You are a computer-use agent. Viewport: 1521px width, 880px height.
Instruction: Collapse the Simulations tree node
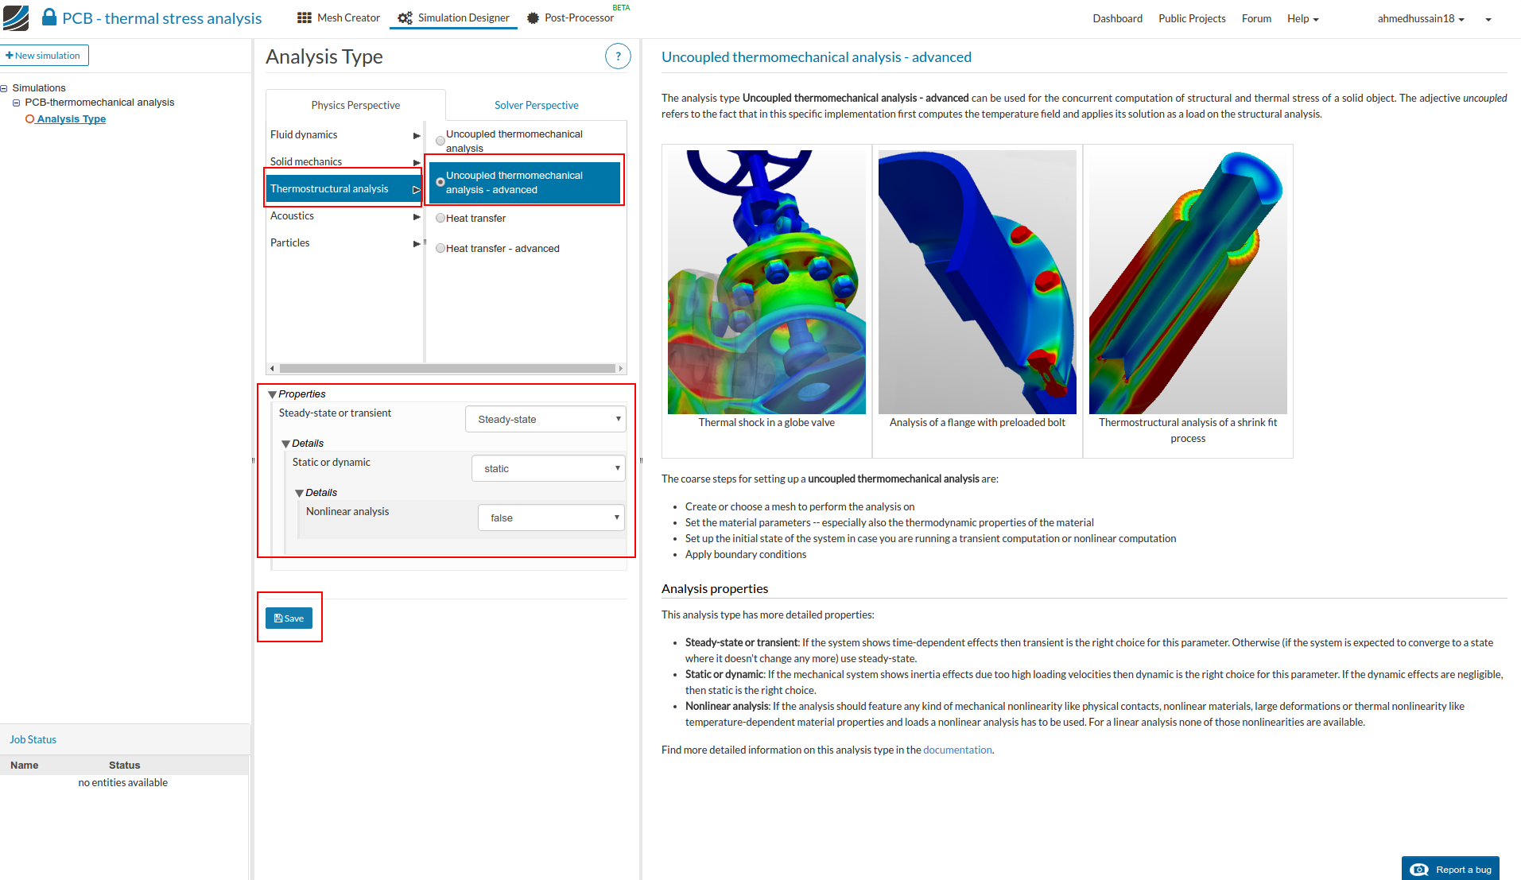point(4,88)
